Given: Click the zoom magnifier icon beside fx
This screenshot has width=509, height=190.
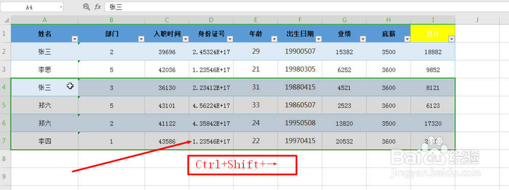Looking at the screenshot, I should 87,7.
